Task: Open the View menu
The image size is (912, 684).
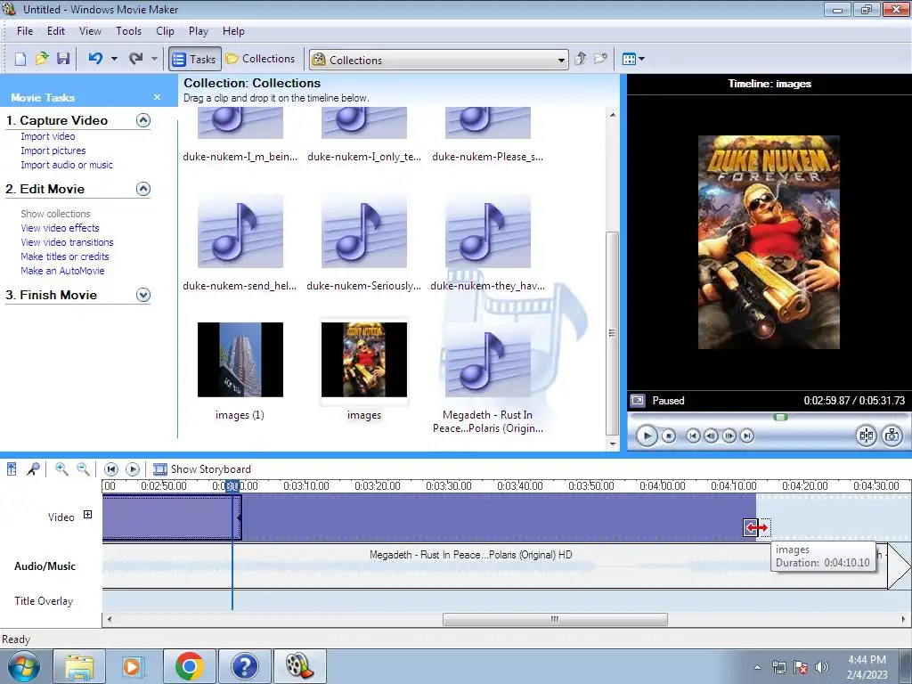Action: point(90,31)
